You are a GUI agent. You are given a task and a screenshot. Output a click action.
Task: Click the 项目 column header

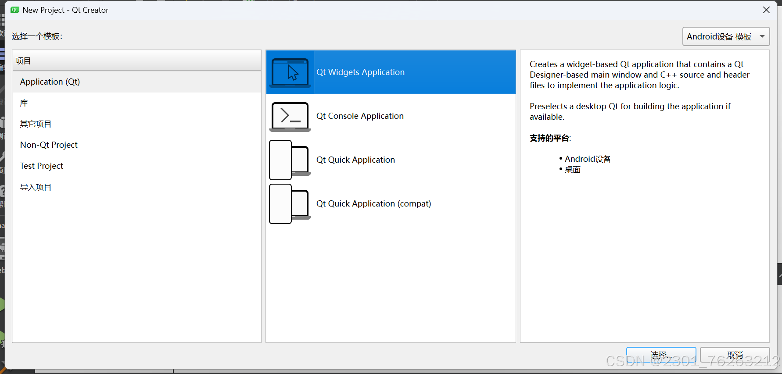tap(137, 61)
